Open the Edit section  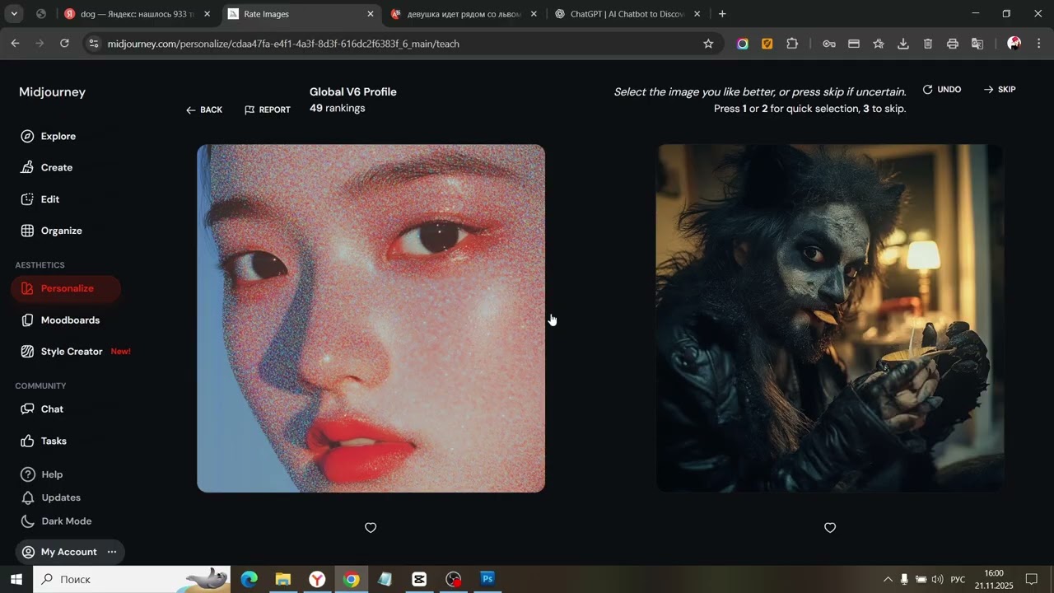[40, 199]
